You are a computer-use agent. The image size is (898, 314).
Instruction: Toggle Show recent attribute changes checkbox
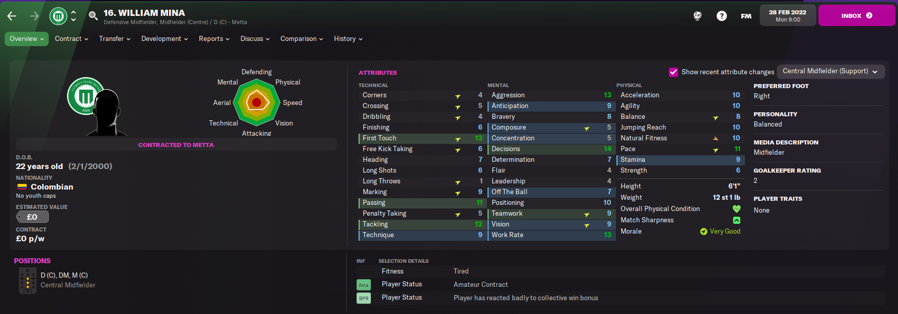tap(673, 72)
